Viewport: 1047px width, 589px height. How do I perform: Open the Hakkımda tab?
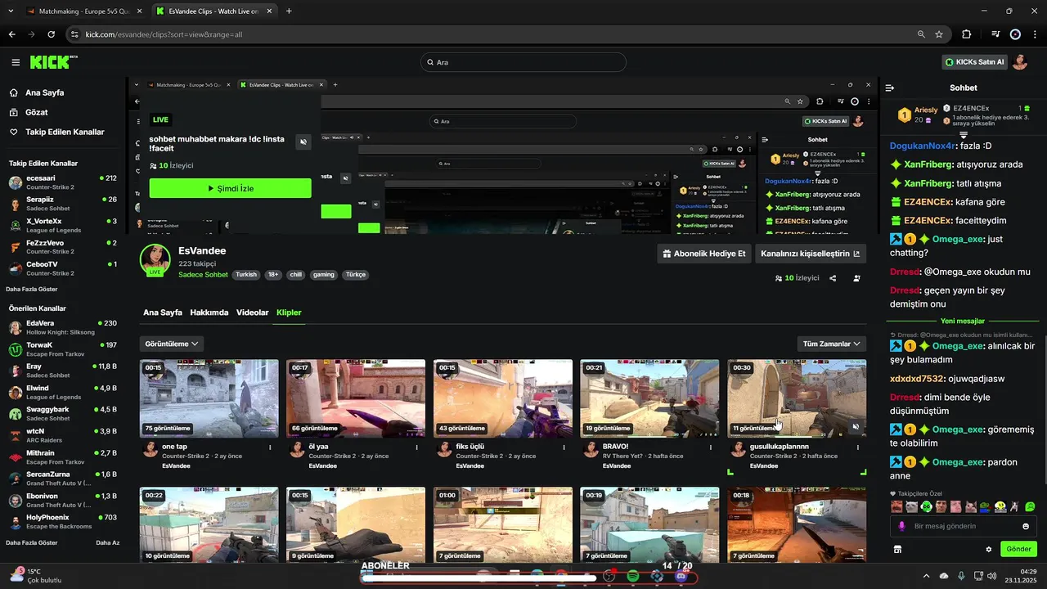[209, 312]
